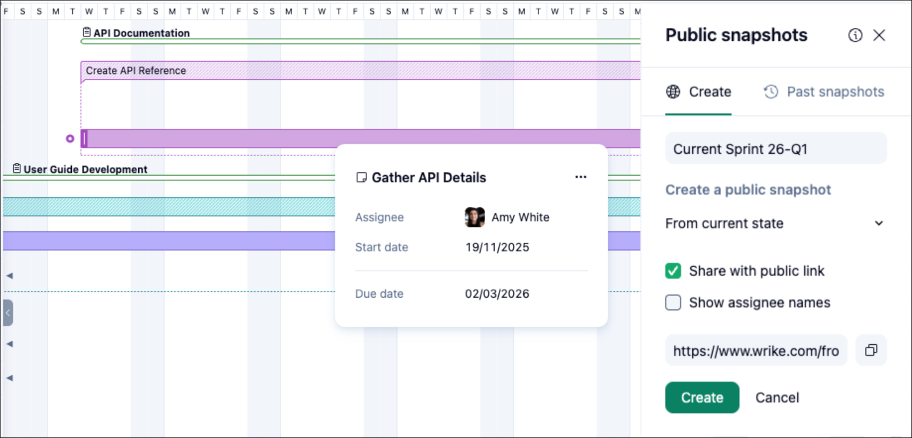
Task: Expand the From current state dropdown
Action: click(879, 223)
